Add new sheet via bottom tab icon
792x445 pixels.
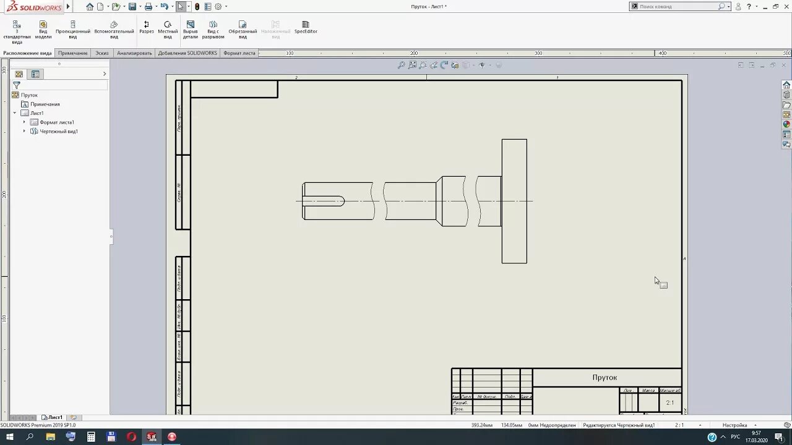pos(74,417)
